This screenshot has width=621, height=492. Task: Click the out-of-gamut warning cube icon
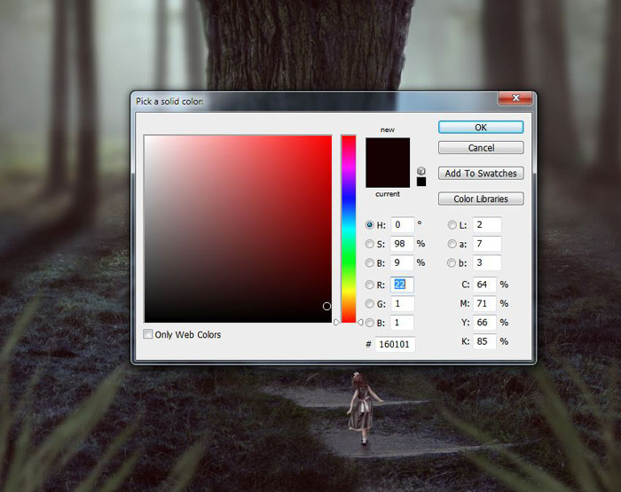pyautogui.click(x=421, y=171)
